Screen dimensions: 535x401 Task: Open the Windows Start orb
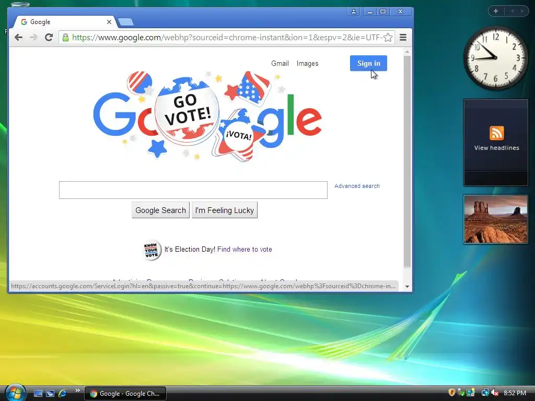click(15, 393)
